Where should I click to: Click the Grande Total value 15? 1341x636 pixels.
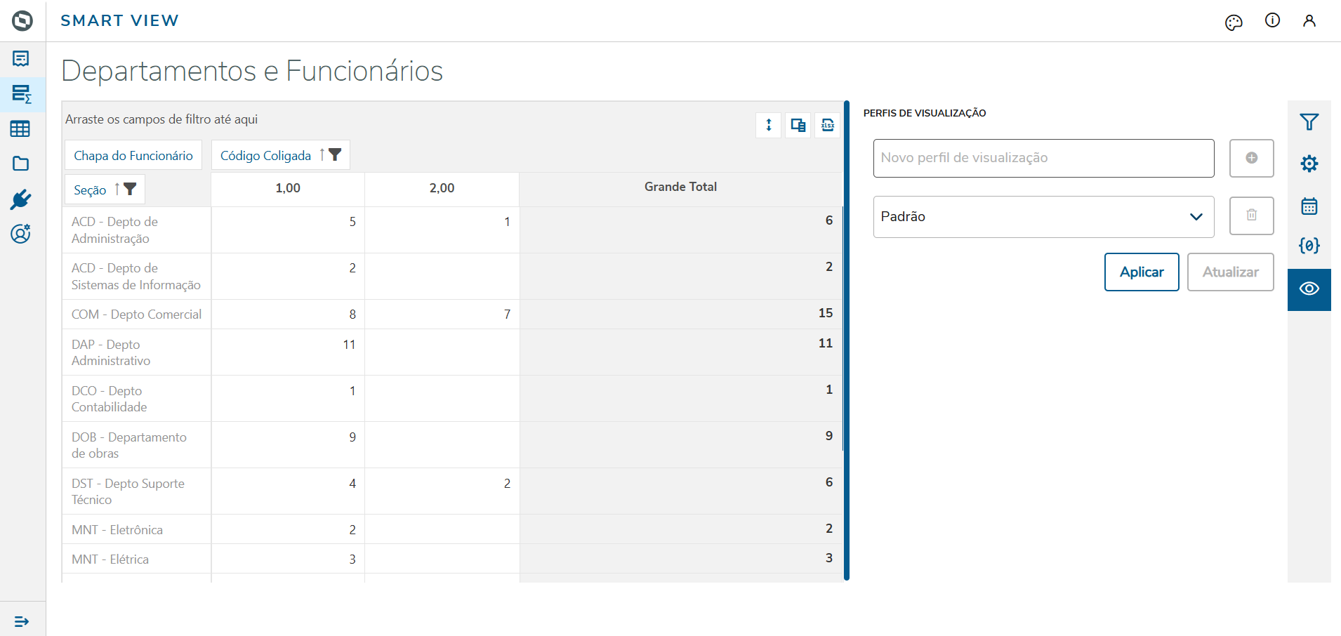point(826,313)
